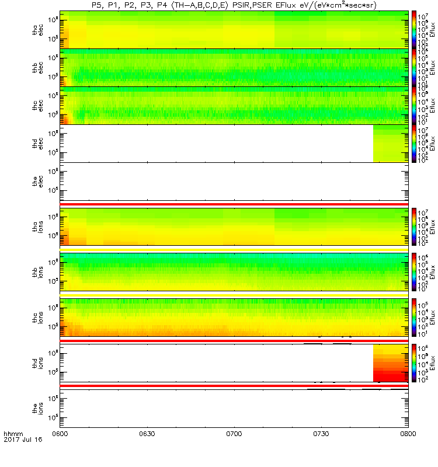
Task: Click the Eflux label beside thb elec color bar
Action: click(432, 68)
